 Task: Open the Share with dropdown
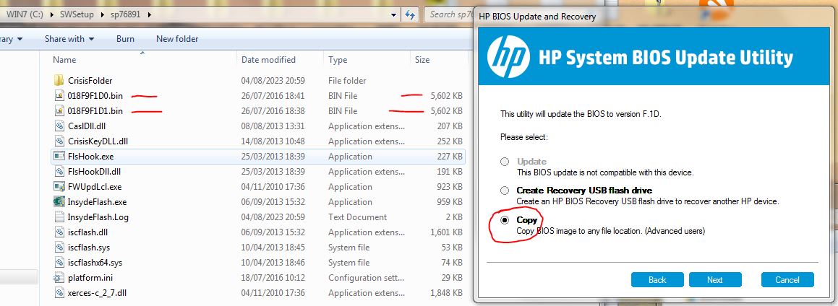pos(69,39)
